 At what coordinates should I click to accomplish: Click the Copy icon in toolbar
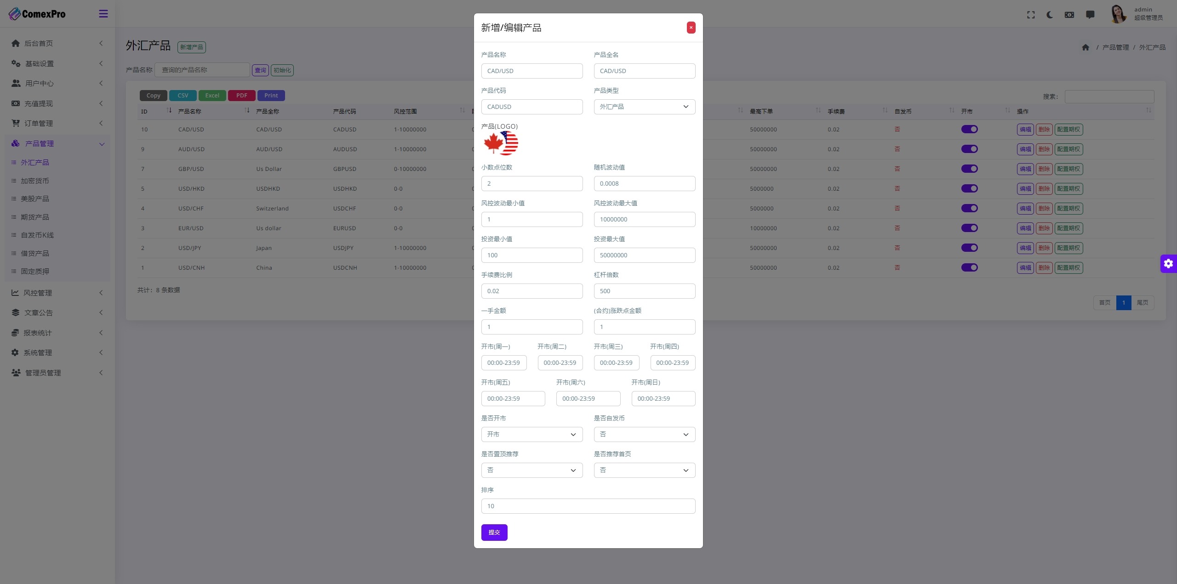153,95
